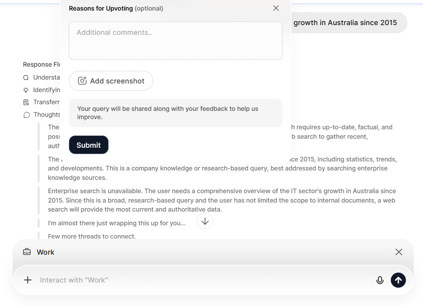The width and height of the screenshot is (423, 306).
Task: Click the briefcase icon next to Work
Action: point(27,252)
